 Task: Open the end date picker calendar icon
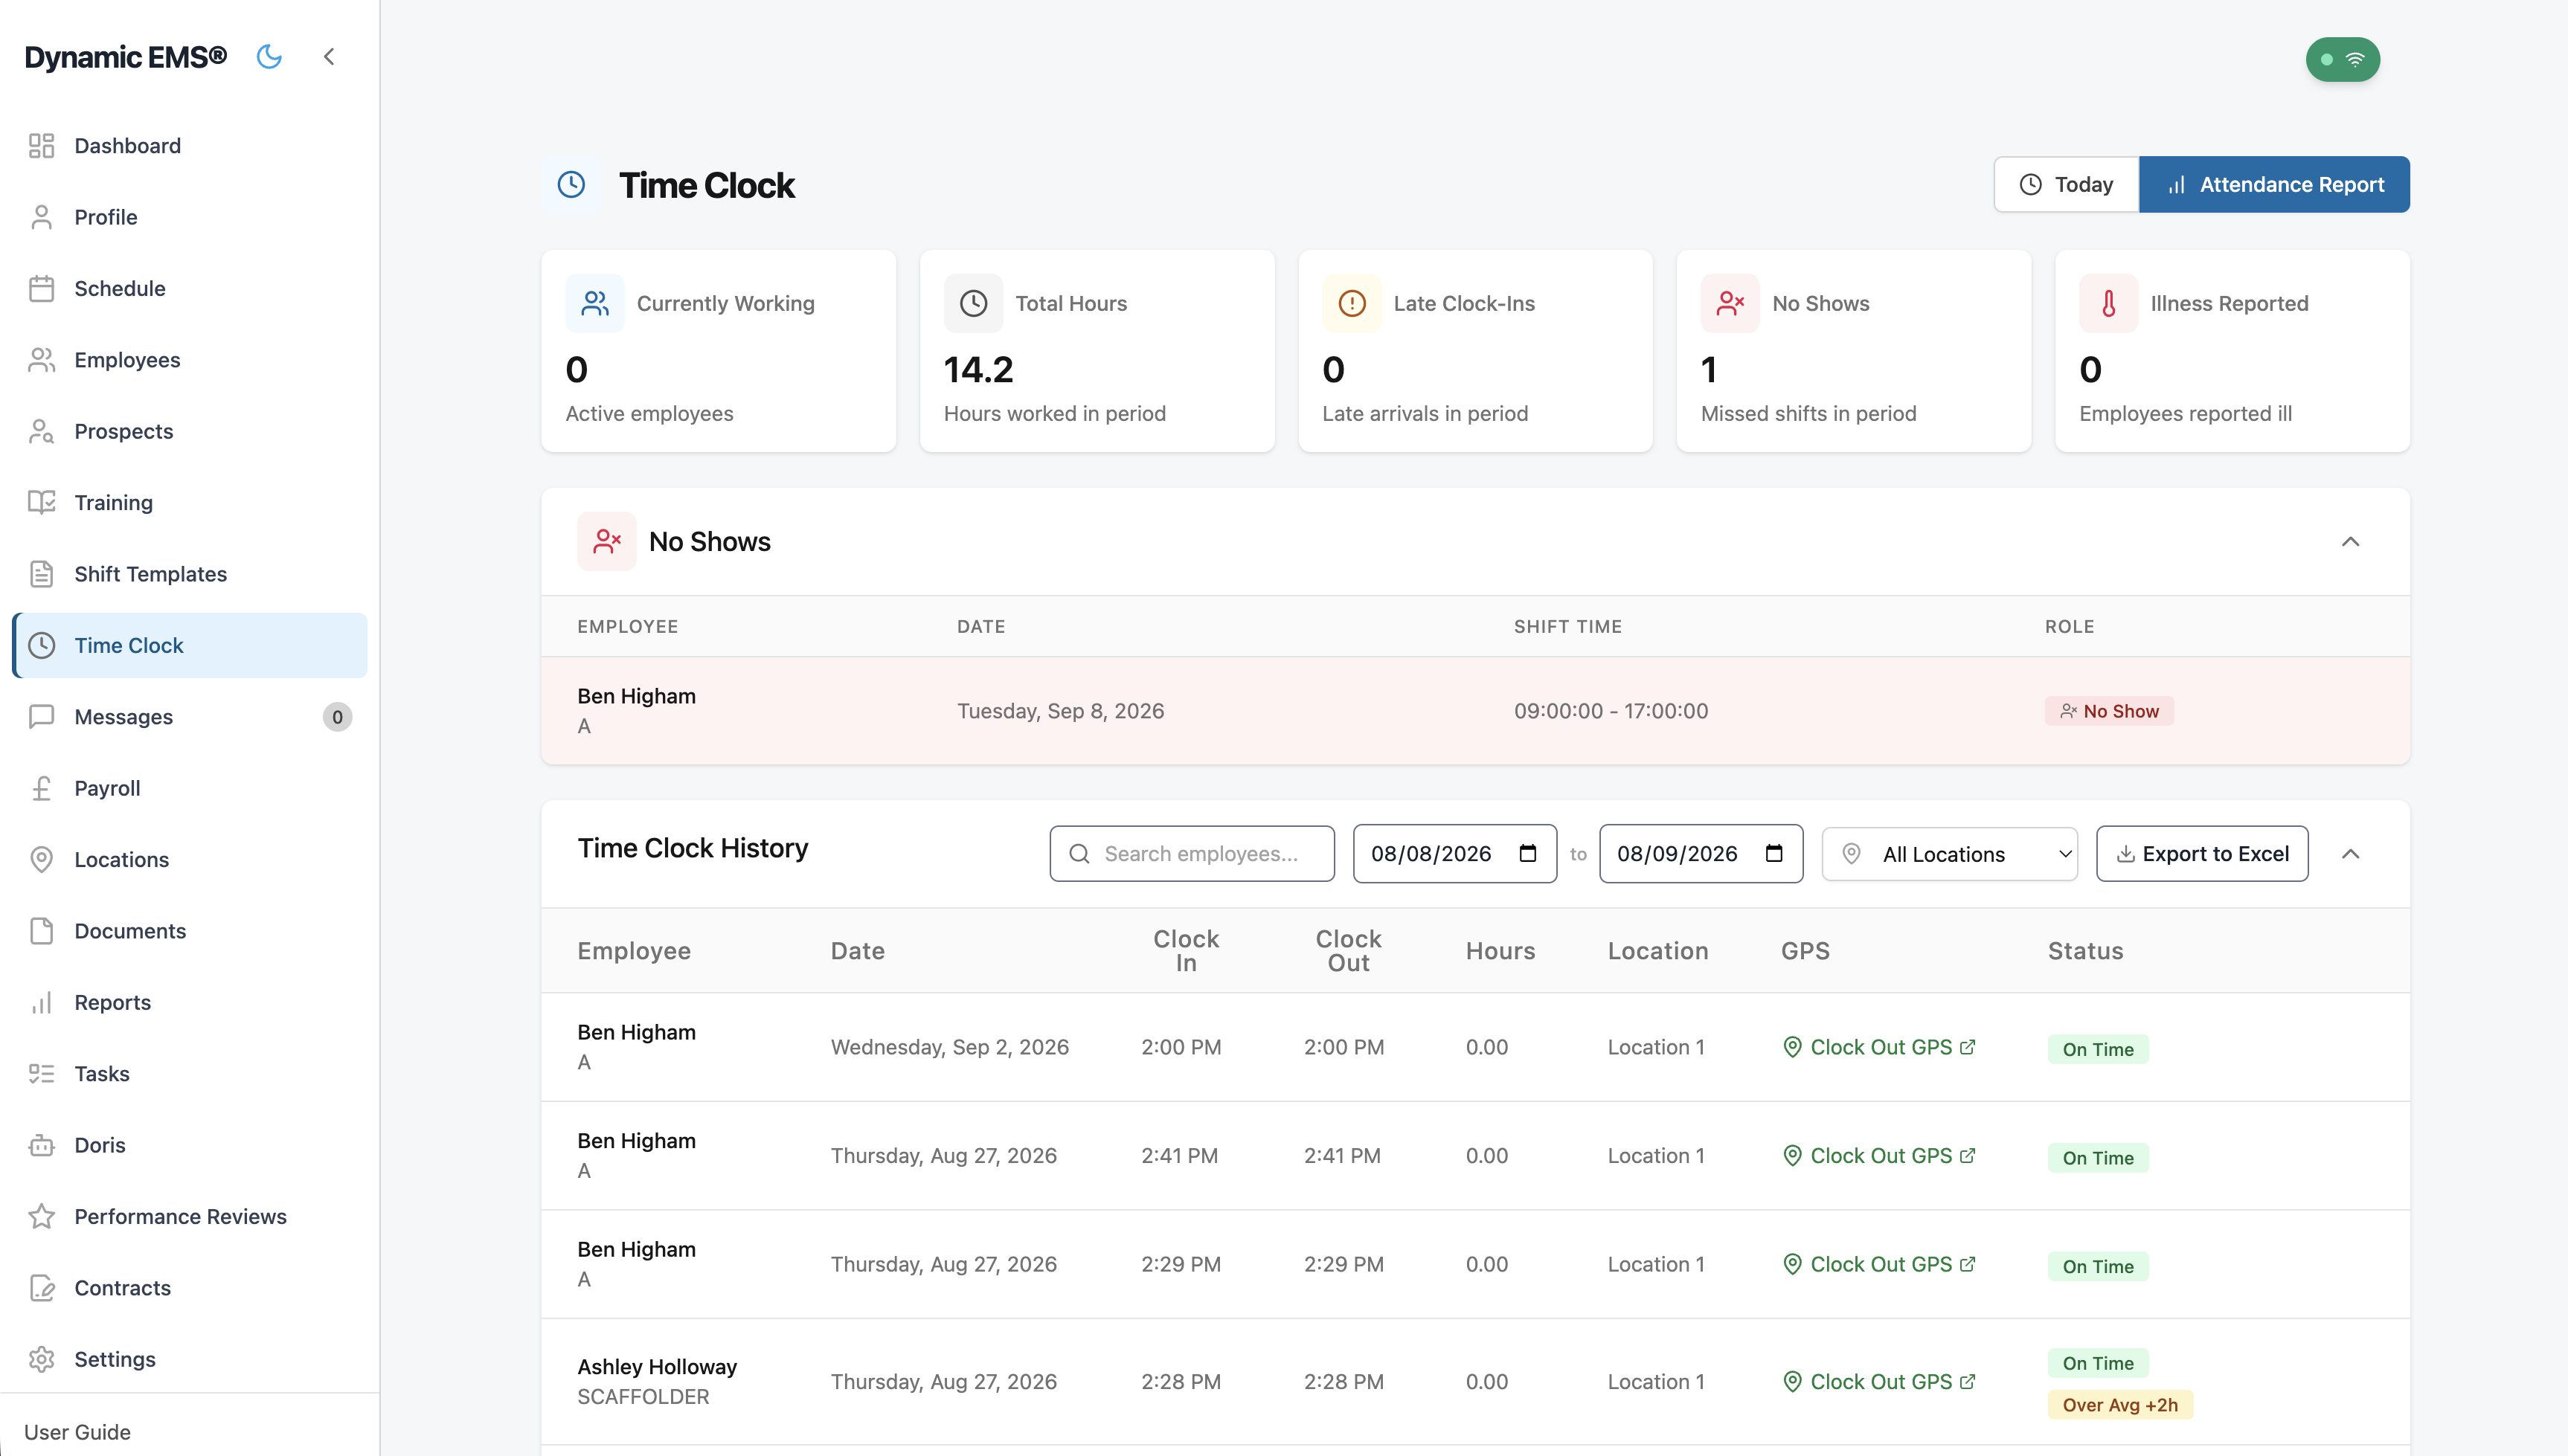coord(1773,854)
